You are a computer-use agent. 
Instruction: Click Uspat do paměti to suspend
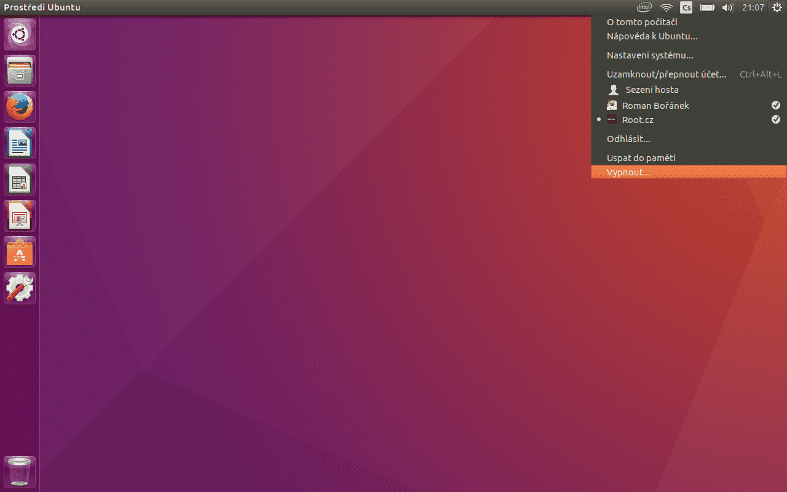641,157
